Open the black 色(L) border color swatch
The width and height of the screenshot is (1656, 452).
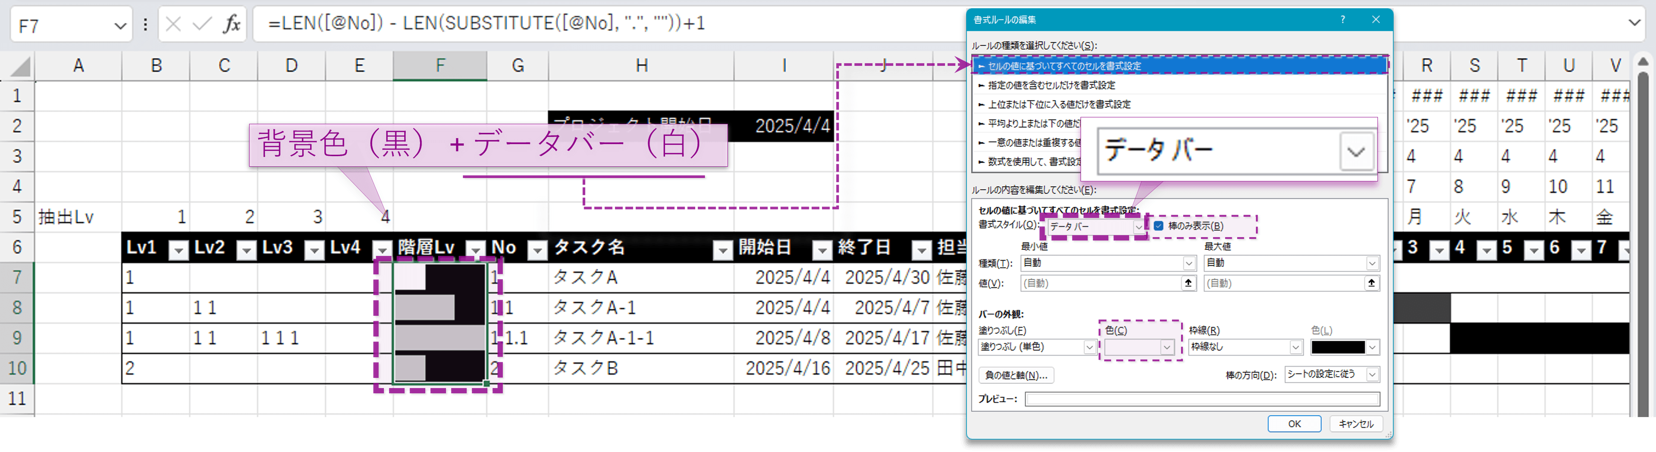point(1344,347)
